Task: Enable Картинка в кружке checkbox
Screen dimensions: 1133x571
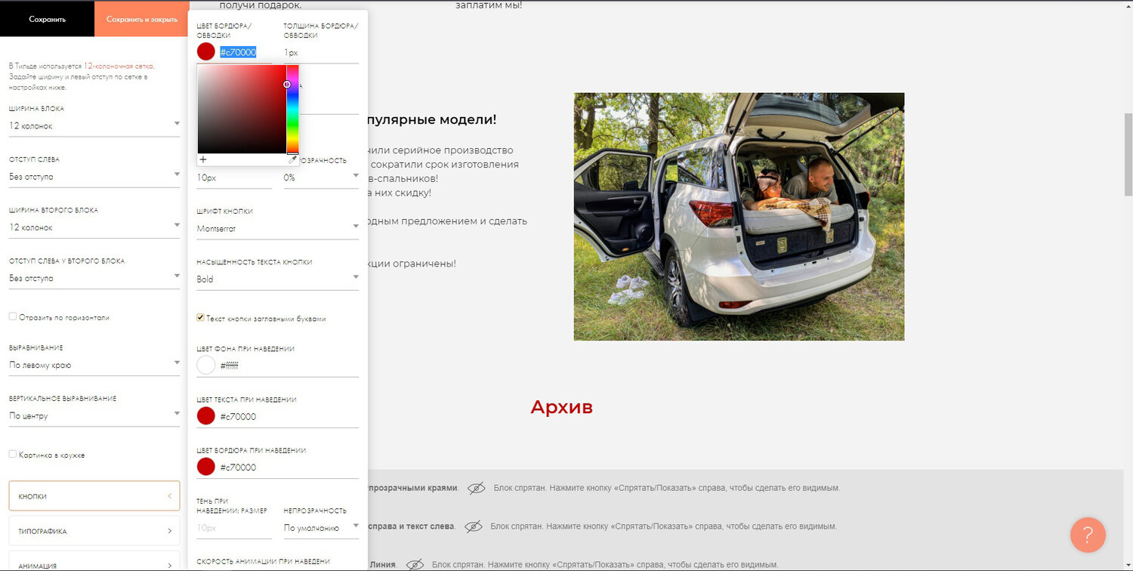Action: [x=13, y=455]
